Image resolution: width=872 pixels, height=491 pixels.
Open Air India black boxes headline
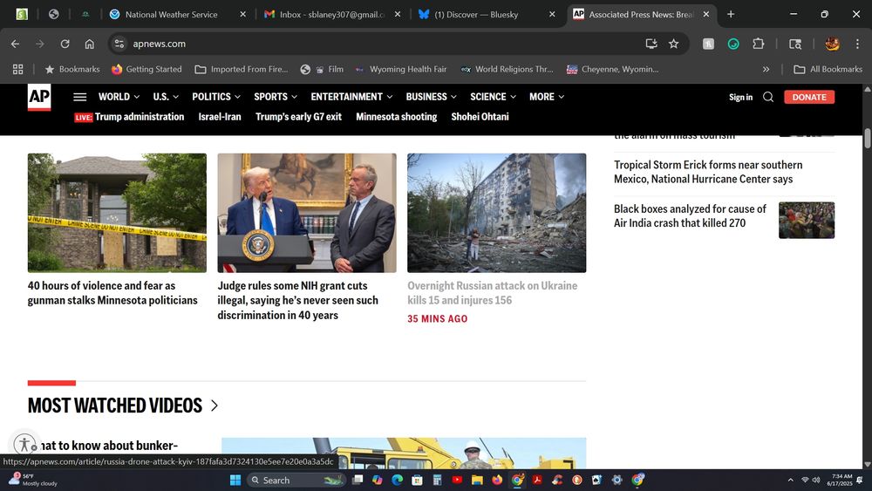(x=690, y=215)
